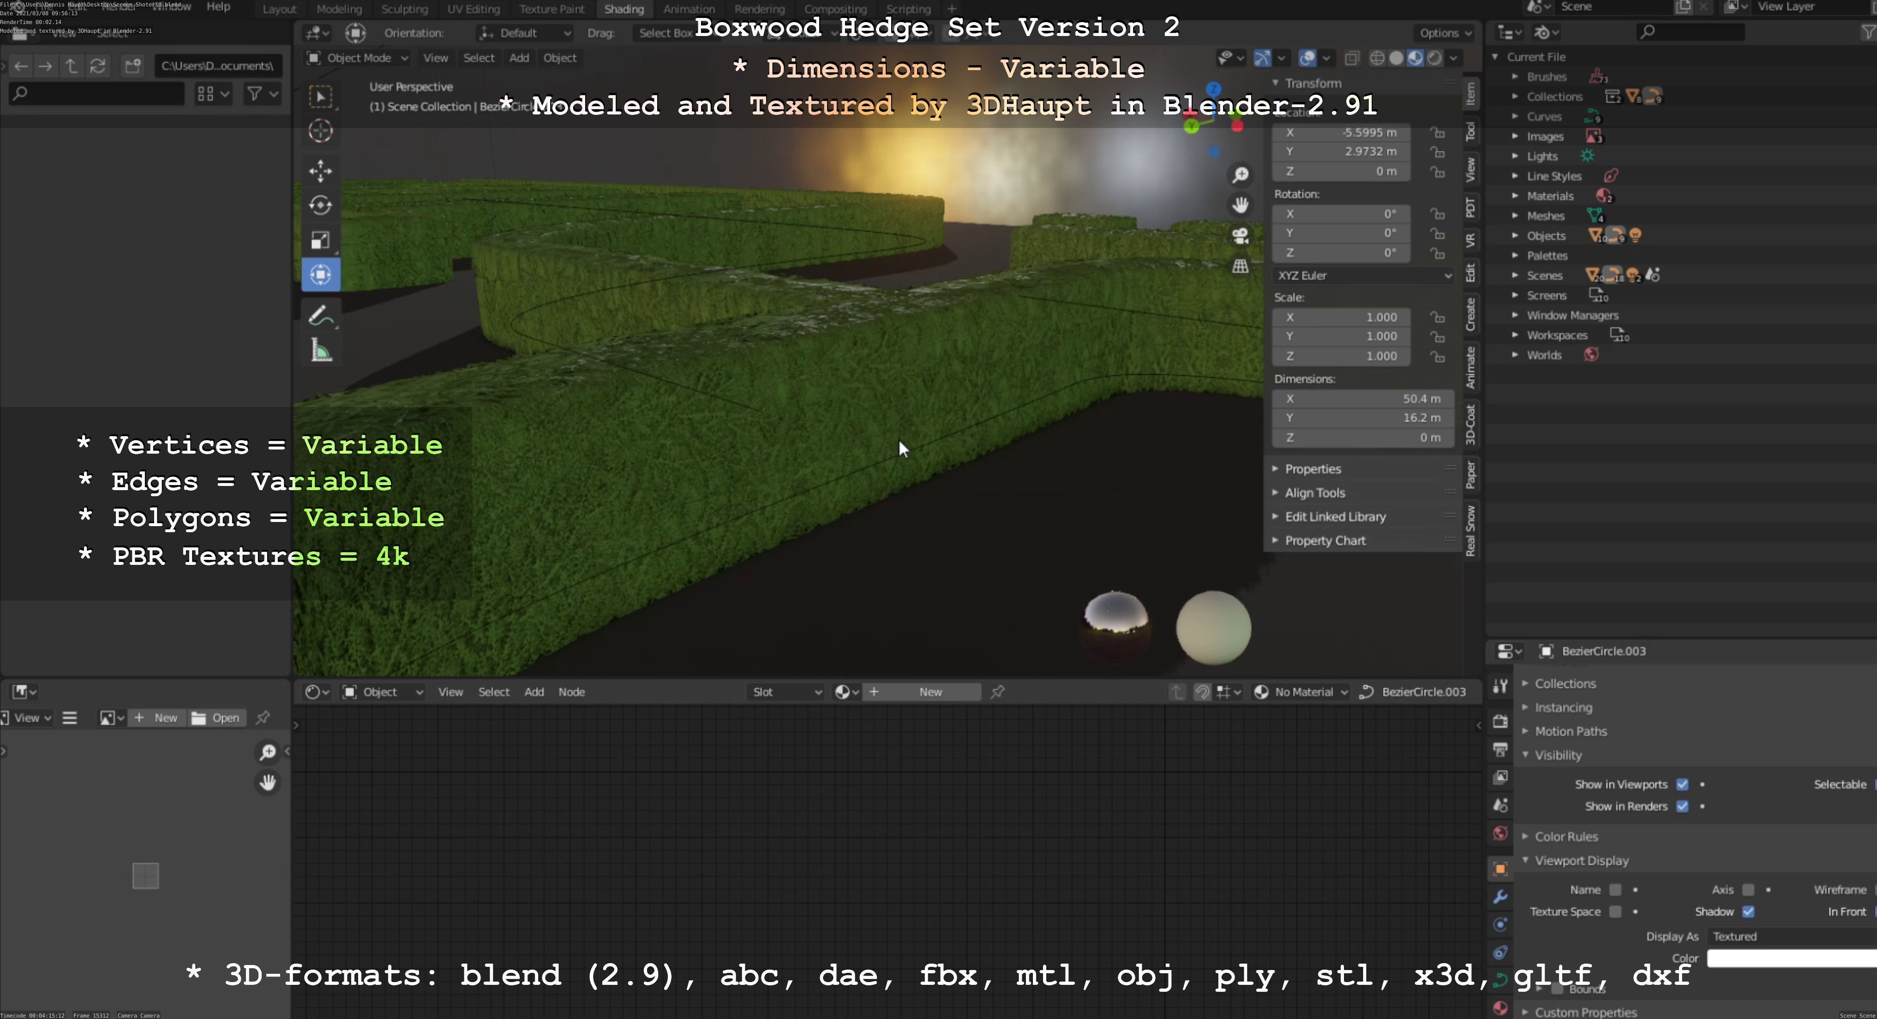Open the sidebar Item tab
Screen dimensions: 1877x1019
pyautogui.click(x=1470, y=93)
